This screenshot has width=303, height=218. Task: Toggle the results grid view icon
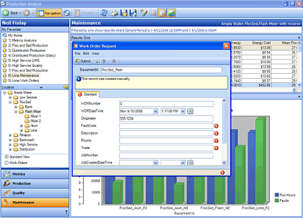(x=162, y=13)
